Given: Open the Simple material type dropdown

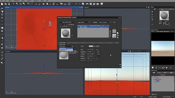Looking at the screenshot, I should [83, 22].
